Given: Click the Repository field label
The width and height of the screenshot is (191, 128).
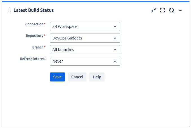Looking at the screenshot, I should (35, 36).
